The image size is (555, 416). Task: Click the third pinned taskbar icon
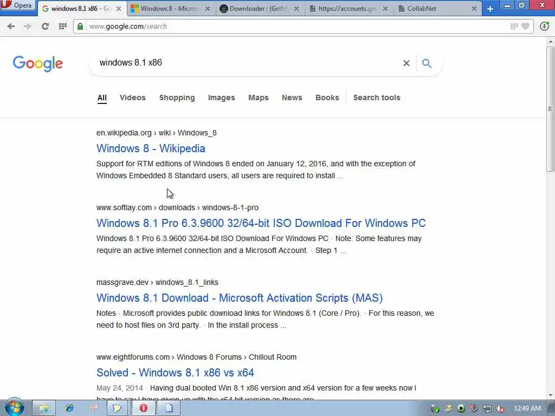click(94, 408)
